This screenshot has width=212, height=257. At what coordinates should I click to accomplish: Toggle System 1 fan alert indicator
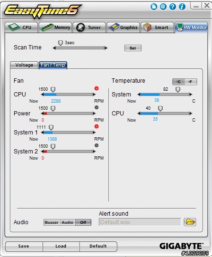[x=97, y=126]
